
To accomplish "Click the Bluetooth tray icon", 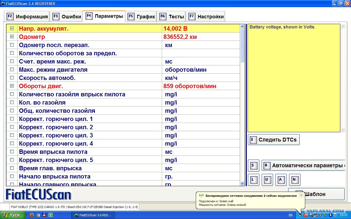I will tap(330, 215).
